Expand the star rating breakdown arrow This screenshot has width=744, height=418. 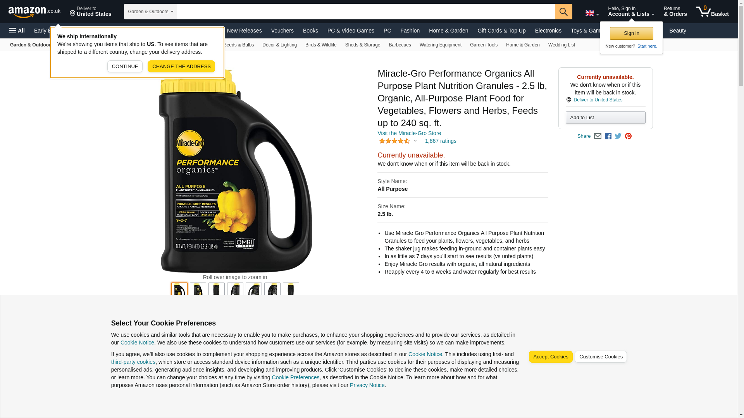pyautogui.click(x=415, y=141)
